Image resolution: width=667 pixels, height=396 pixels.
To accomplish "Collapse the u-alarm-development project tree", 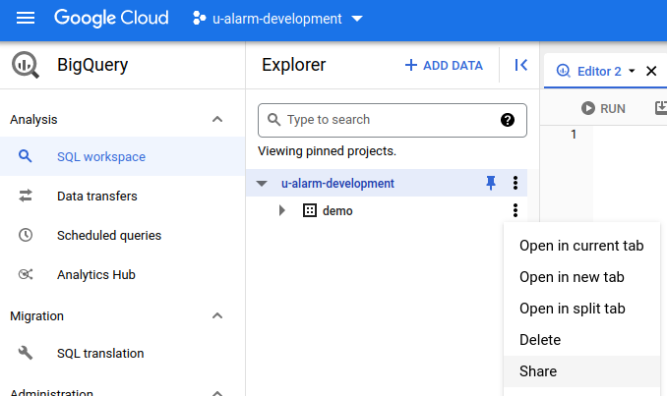I will (x=262, y=184).
